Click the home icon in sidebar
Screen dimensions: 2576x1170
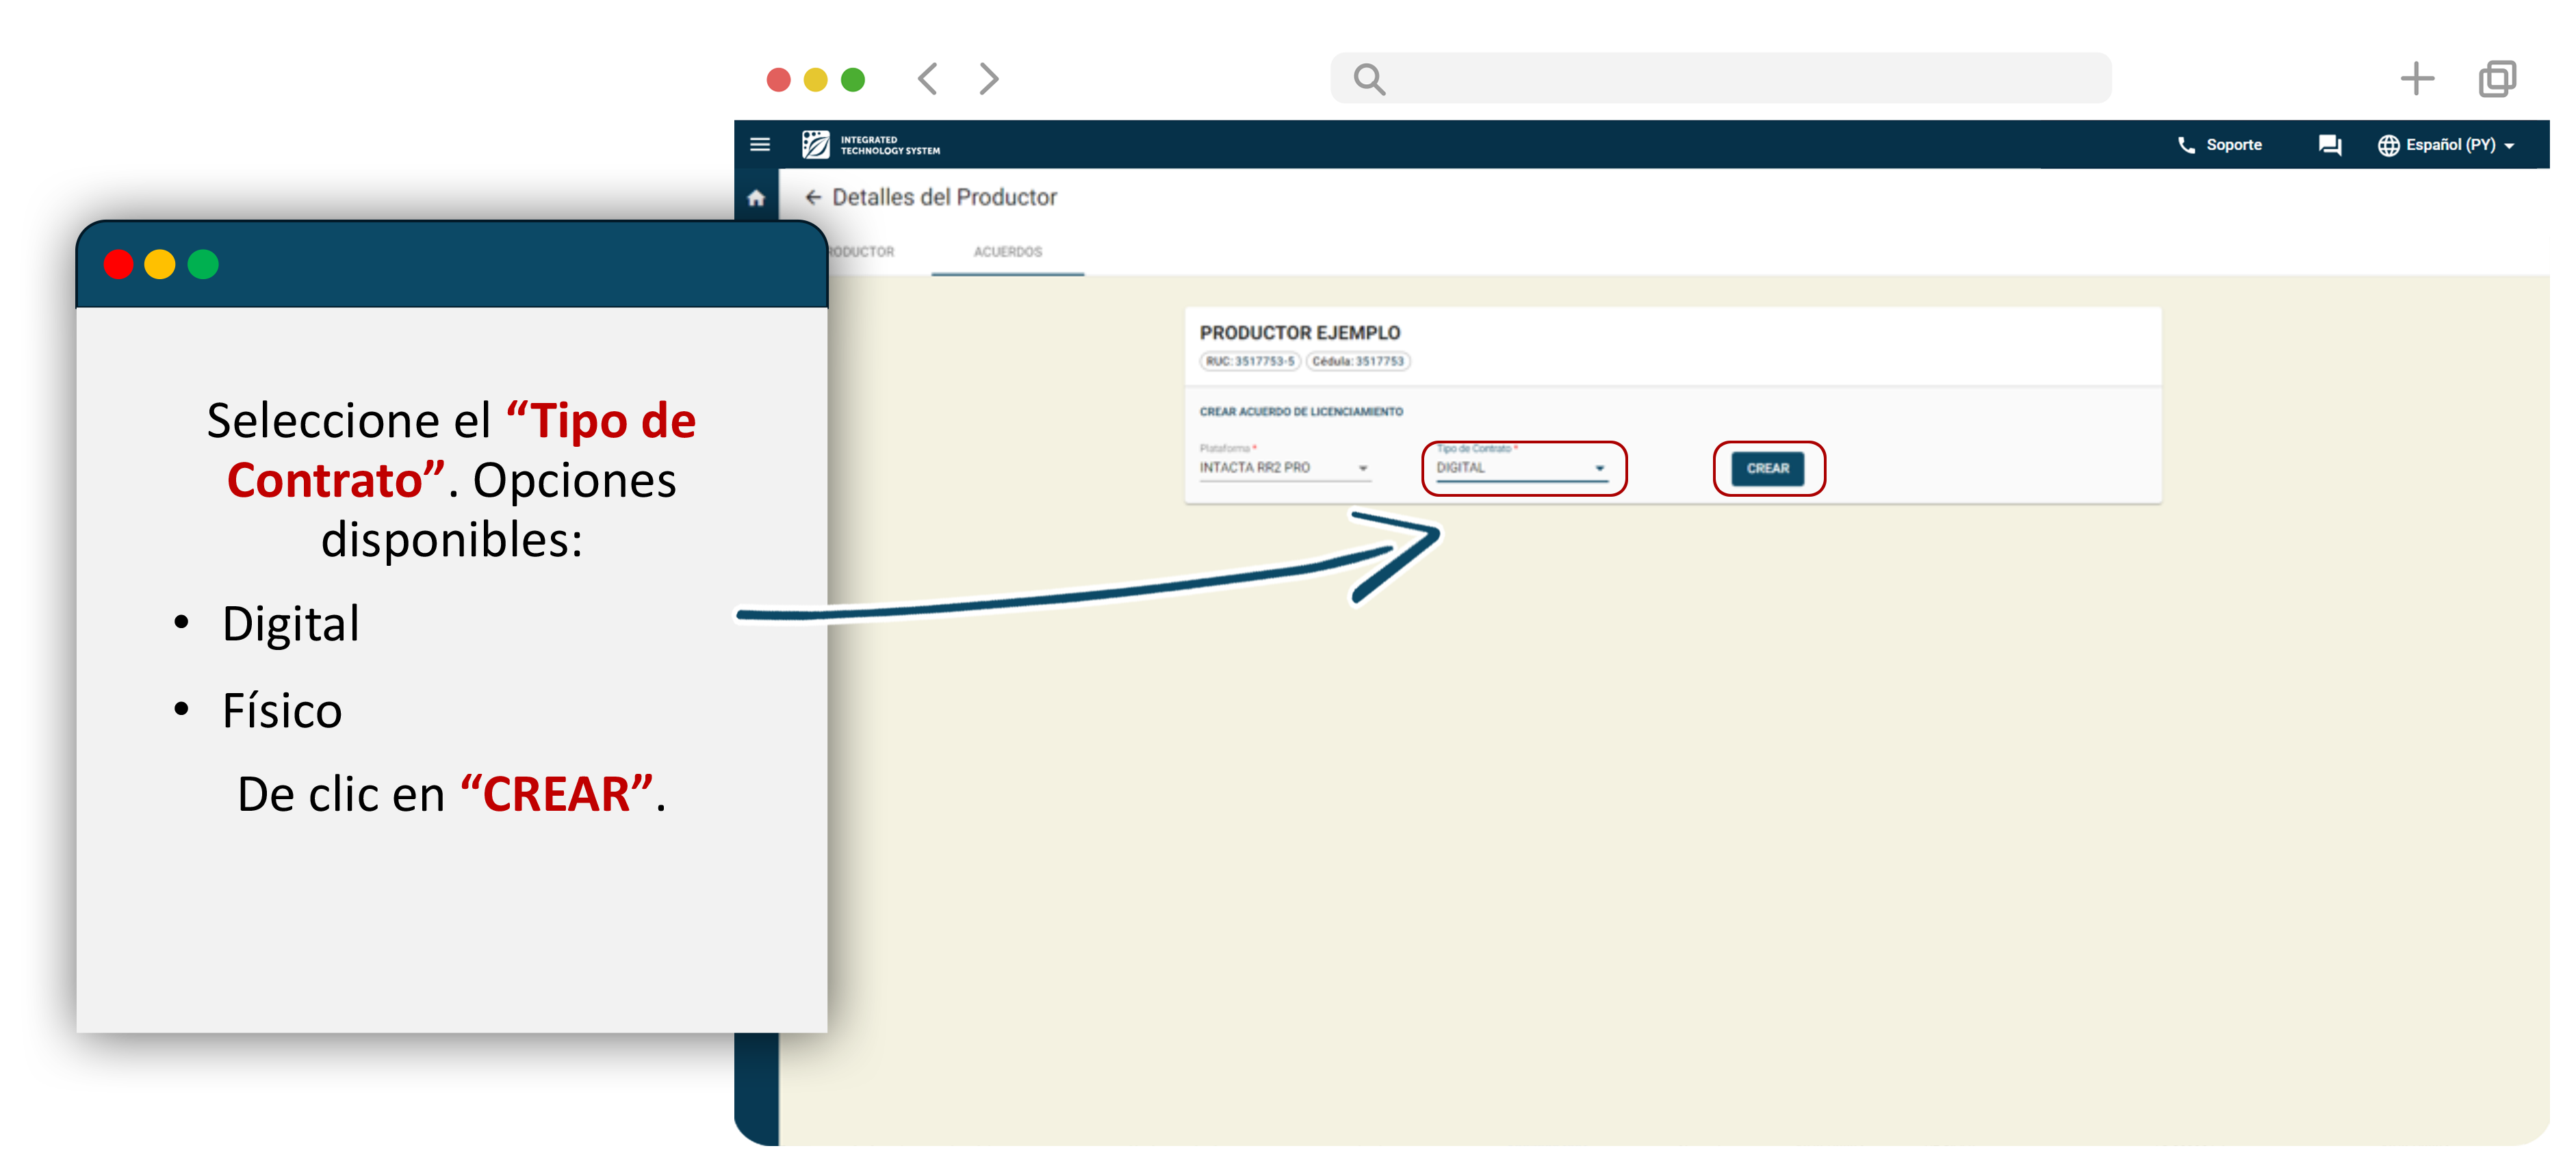tap(756, 198)
